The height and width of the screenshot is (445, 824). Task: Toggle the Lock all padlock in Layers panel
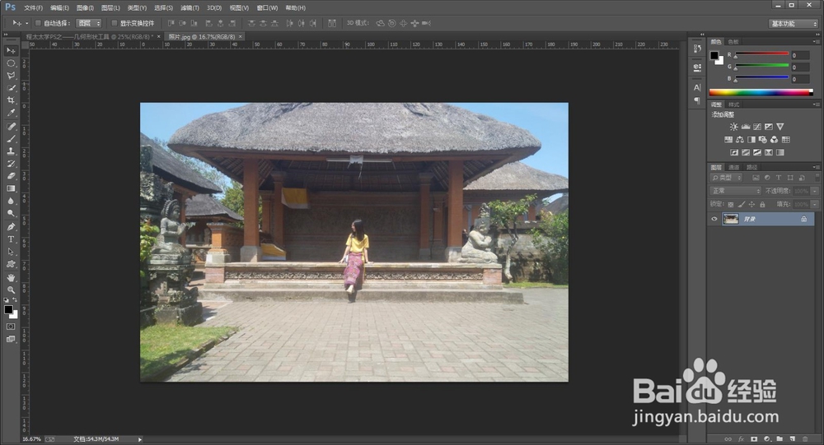click(x=762, y=204)
